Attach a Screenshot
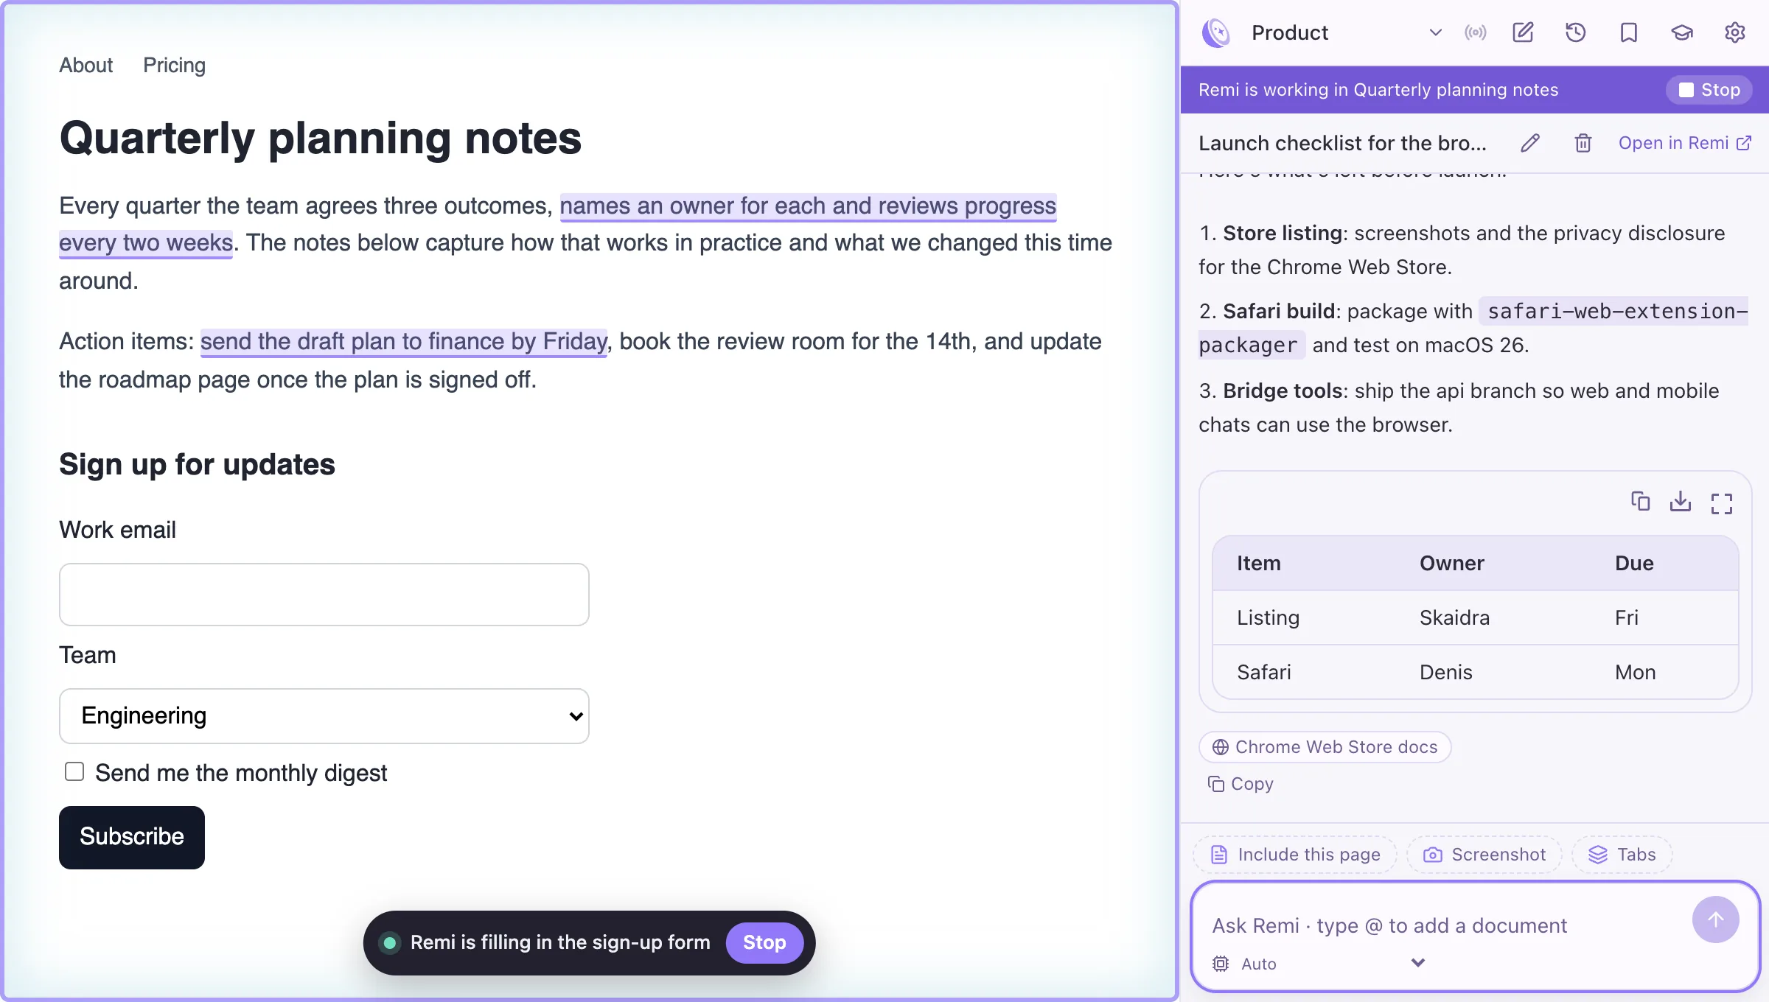Screen dimensions: 1769x1002 click(1484, 855)
